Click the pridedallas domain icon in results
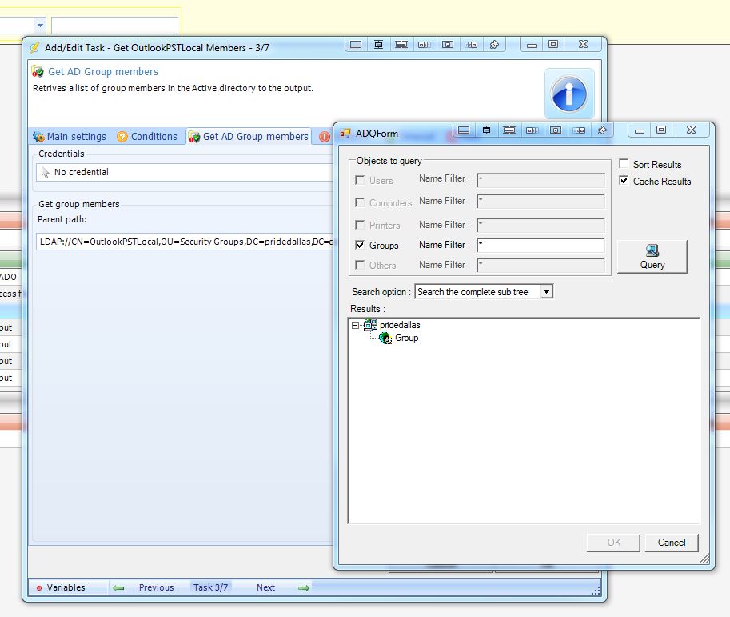The image size is (730, 617). pos(370,325)
